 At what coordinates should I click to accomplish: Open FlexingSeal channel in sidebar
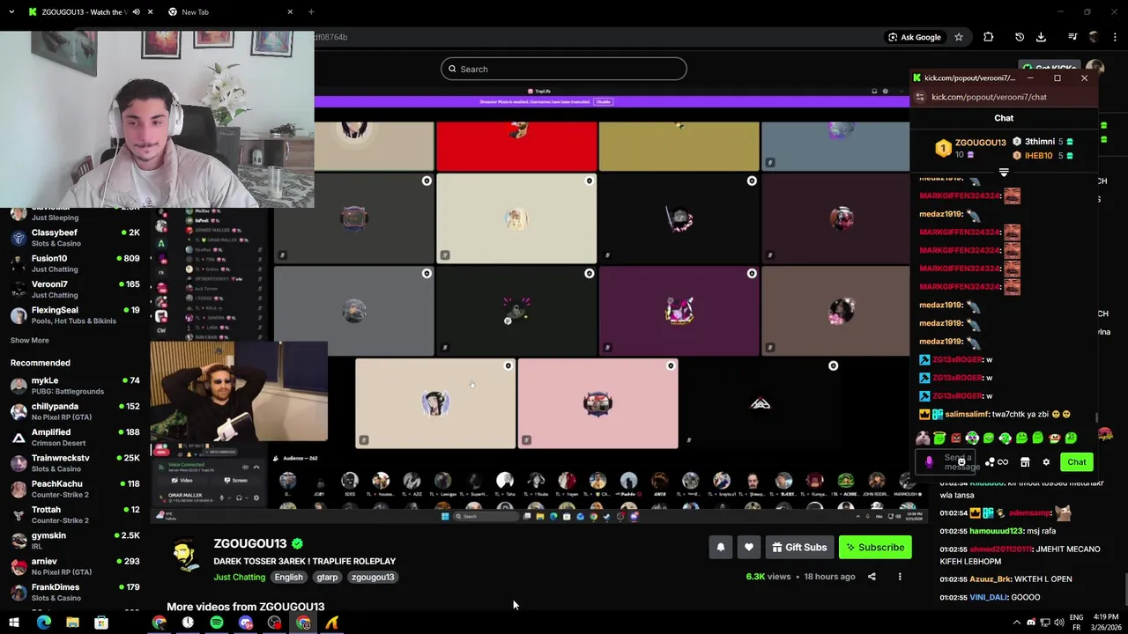click(75, 315)
